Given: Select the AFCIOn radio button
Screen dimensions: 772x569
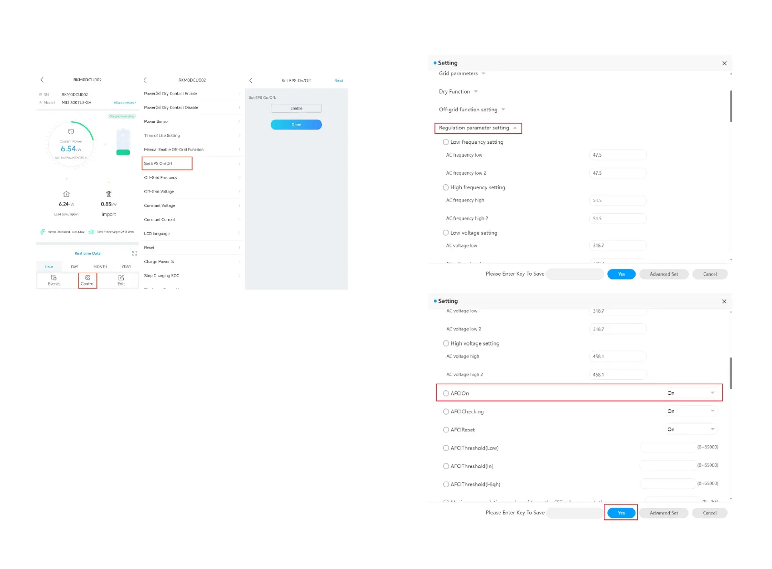Looking at the screenshot, I should 446,393.
